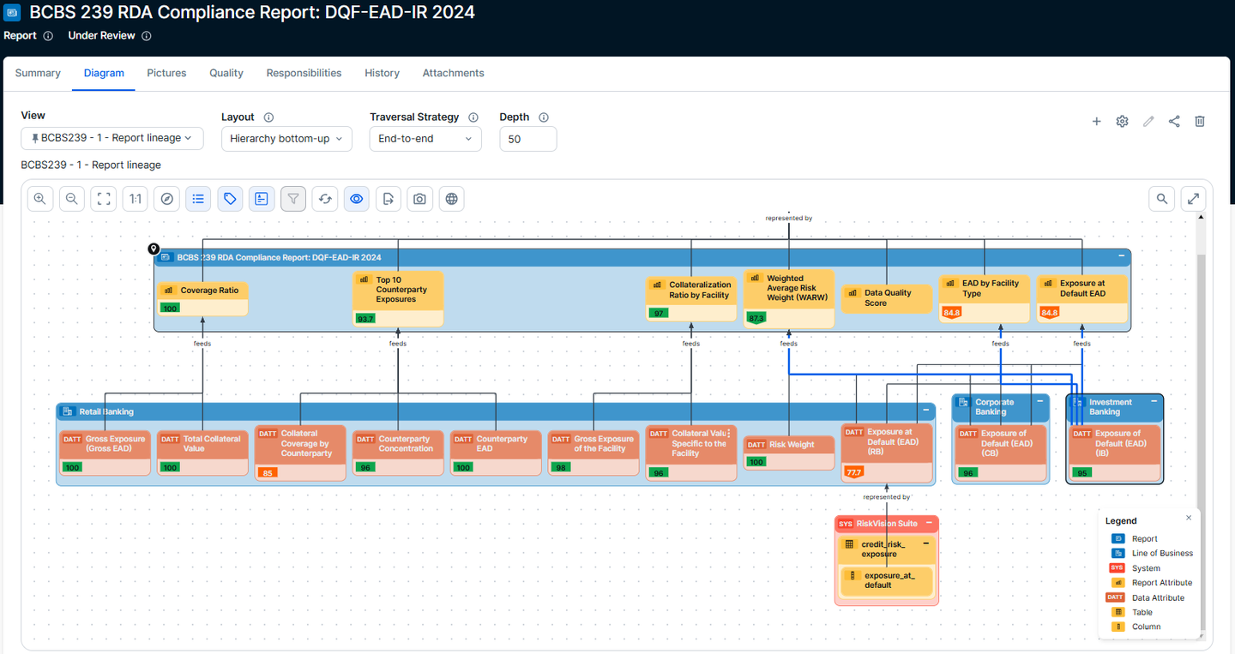Select the Coverage Ratio report attribute node

(202, 298)
